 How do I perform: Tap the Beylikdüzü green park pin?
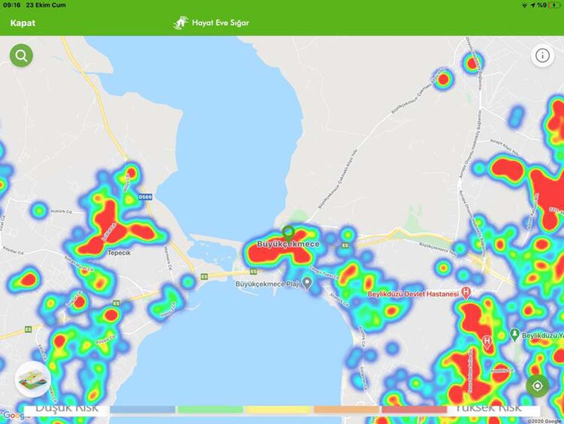(x=515, y=334)
